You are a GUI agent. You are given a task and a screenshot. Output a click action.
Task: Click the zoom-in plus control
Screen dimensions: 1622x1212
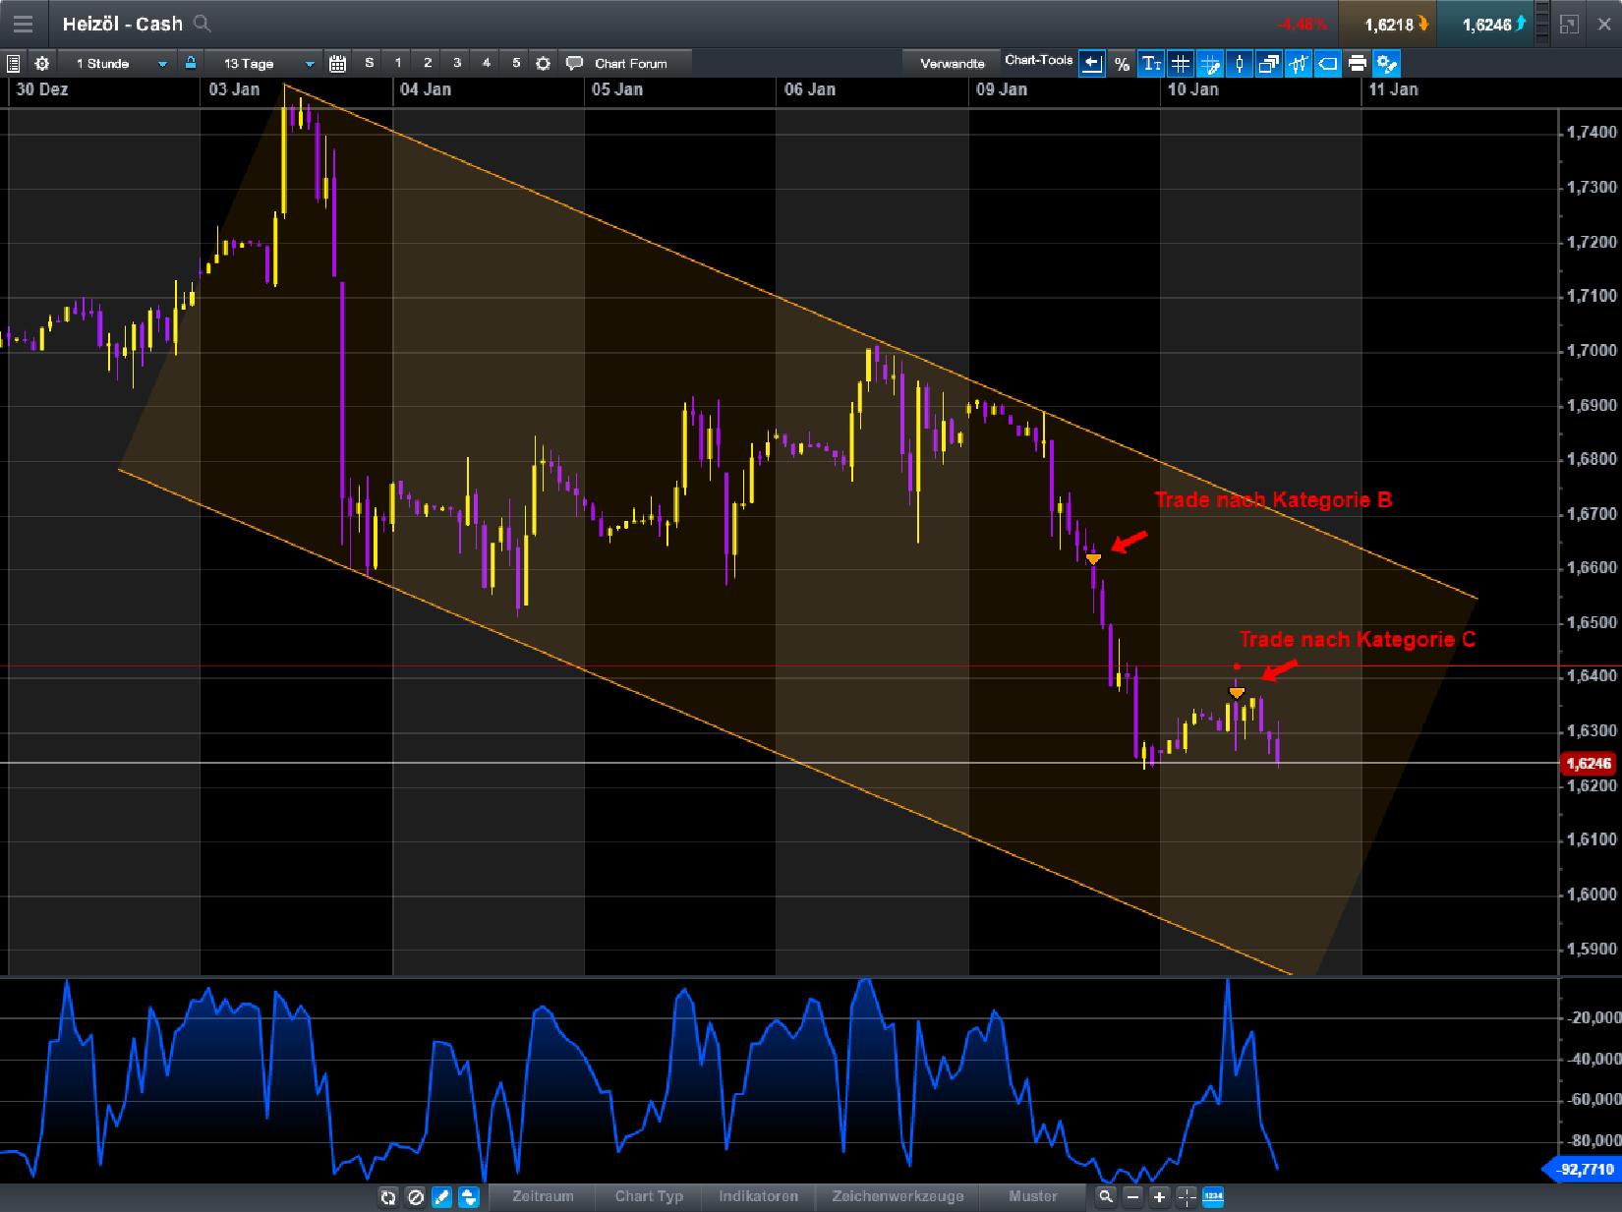point(1158,1198)
